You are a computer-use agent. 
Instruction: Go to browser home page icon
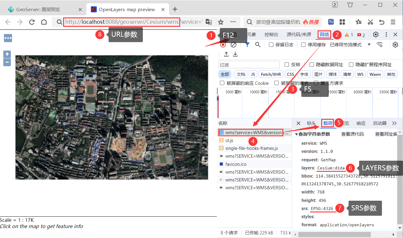(x=44, y=22)
